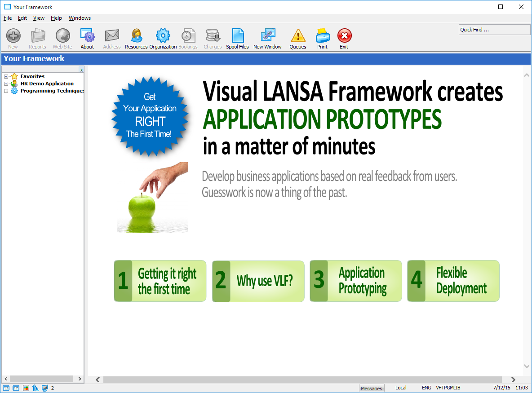Open the File menu

click(8, 18)
